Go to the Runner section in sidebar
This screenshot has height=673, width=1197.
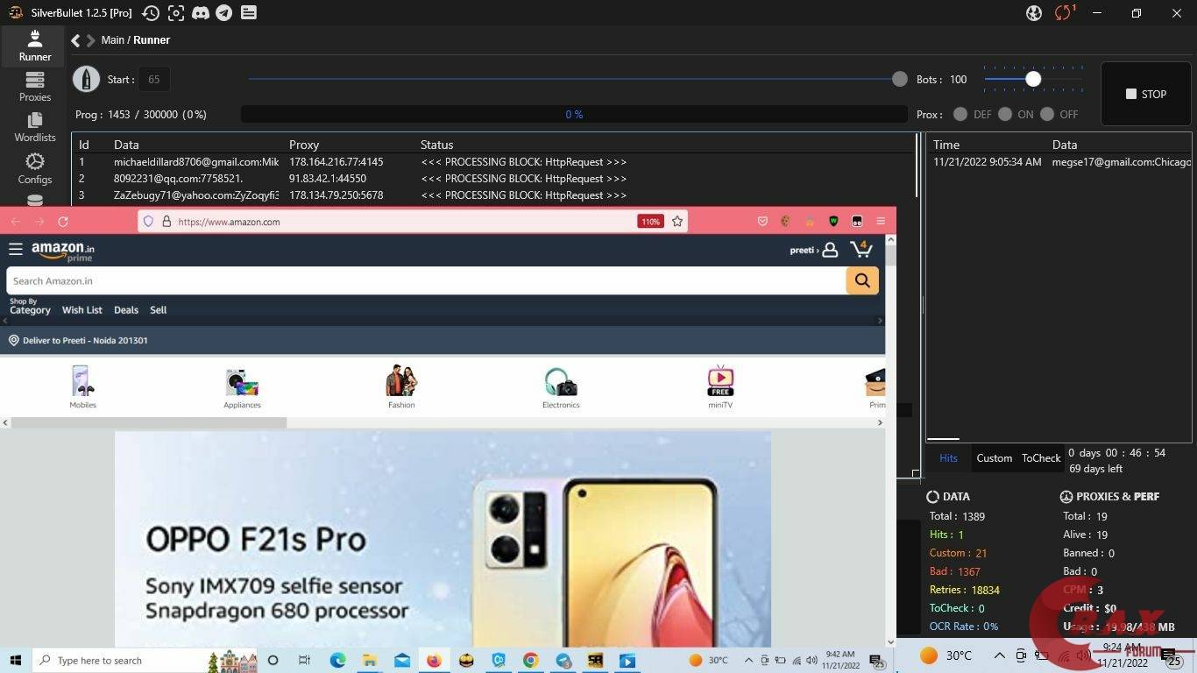coord(35,46)
